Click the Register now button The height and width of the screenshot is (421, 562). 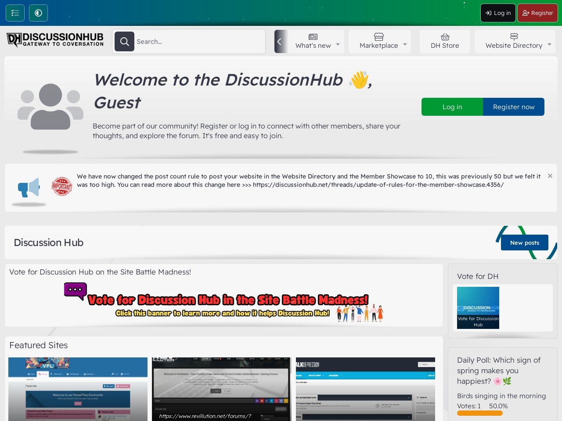[x=513, y=107]
